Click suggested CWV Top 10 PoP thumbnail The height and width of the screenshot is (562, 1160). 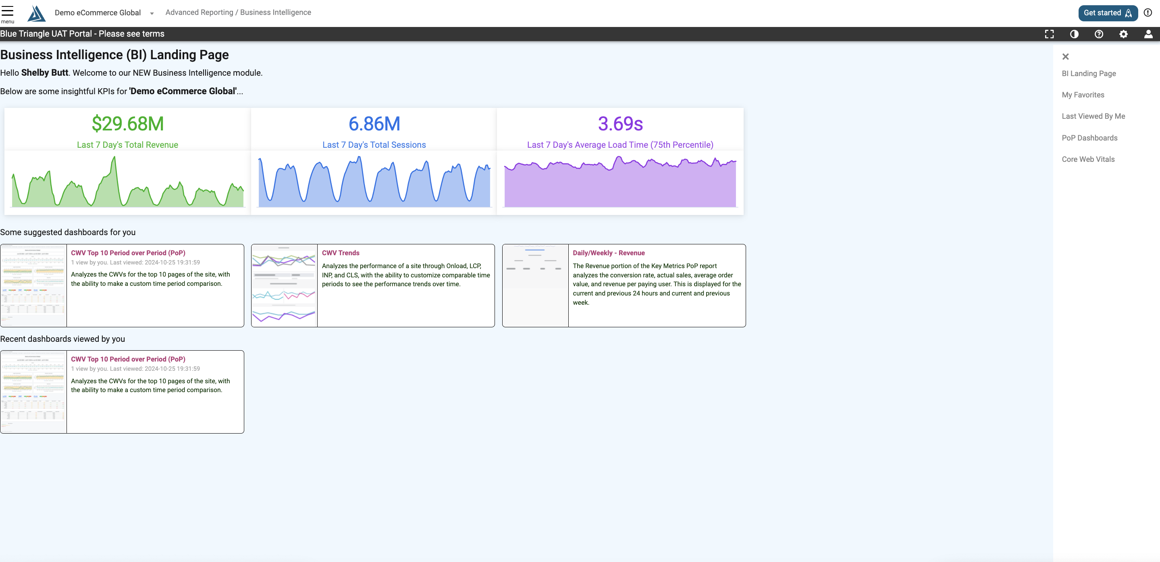[33, 285]
